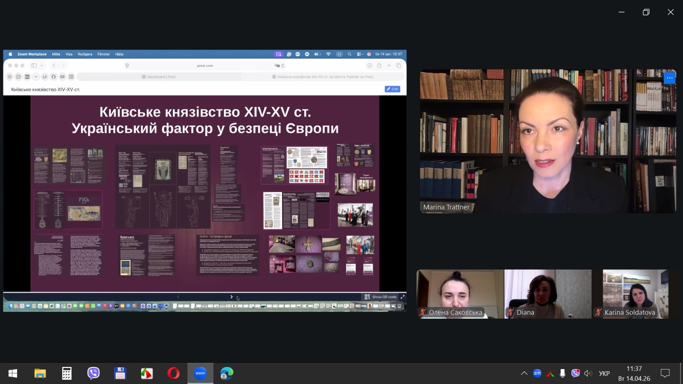Image resolution: width=683 pixels, height=384 pixels.
Task: Toggle the Safari sidebar button
Action: 34,66
